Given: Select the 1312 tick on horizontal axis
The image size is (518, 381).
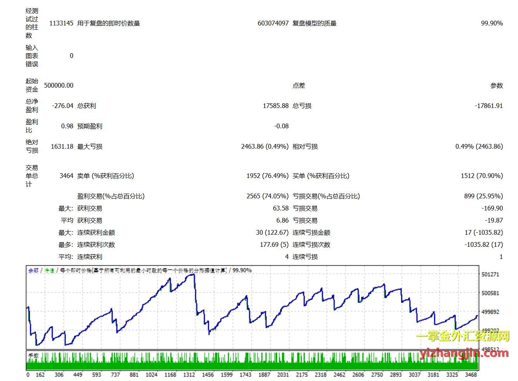Looking at the screenshot, I should pos(189,375).
